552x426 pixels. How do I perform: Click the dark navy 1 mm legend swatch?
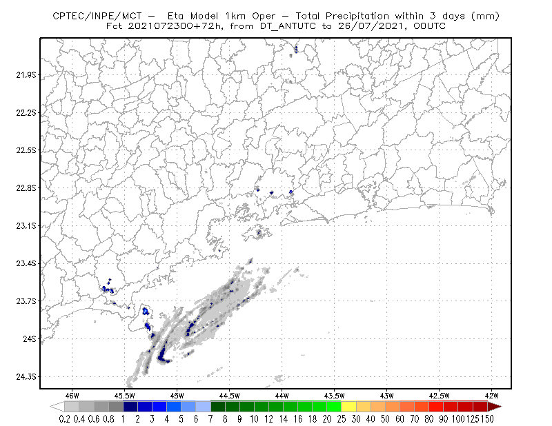130,407
